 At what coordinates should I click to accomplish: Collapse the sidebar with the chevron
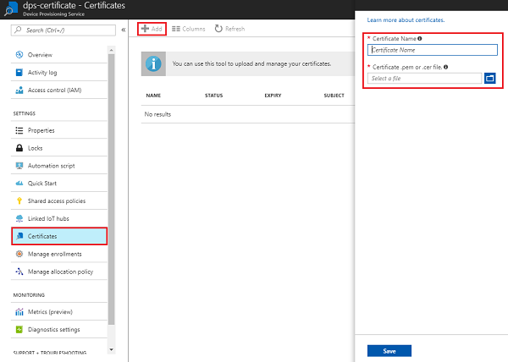123,30
